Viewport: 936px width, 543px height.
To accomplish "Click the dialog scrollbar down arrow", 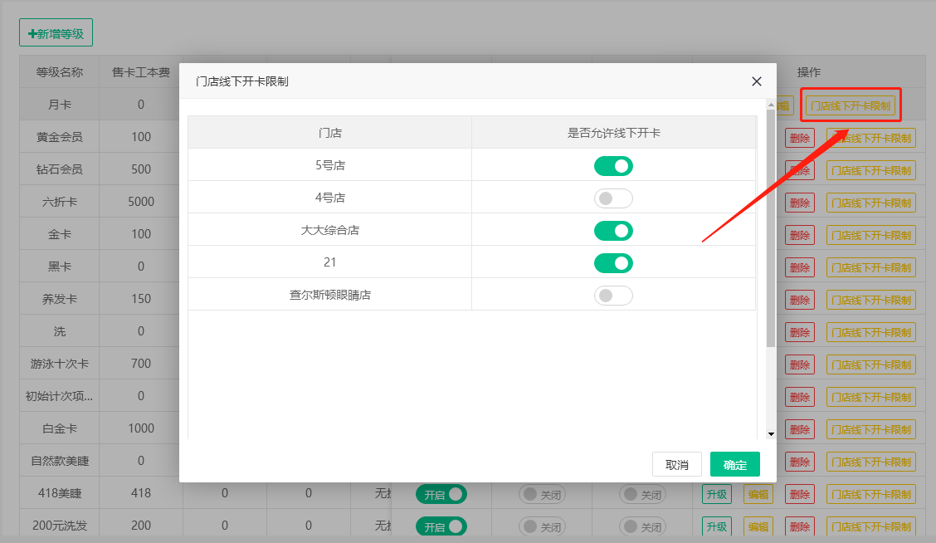I will click(x=771, y=434).
